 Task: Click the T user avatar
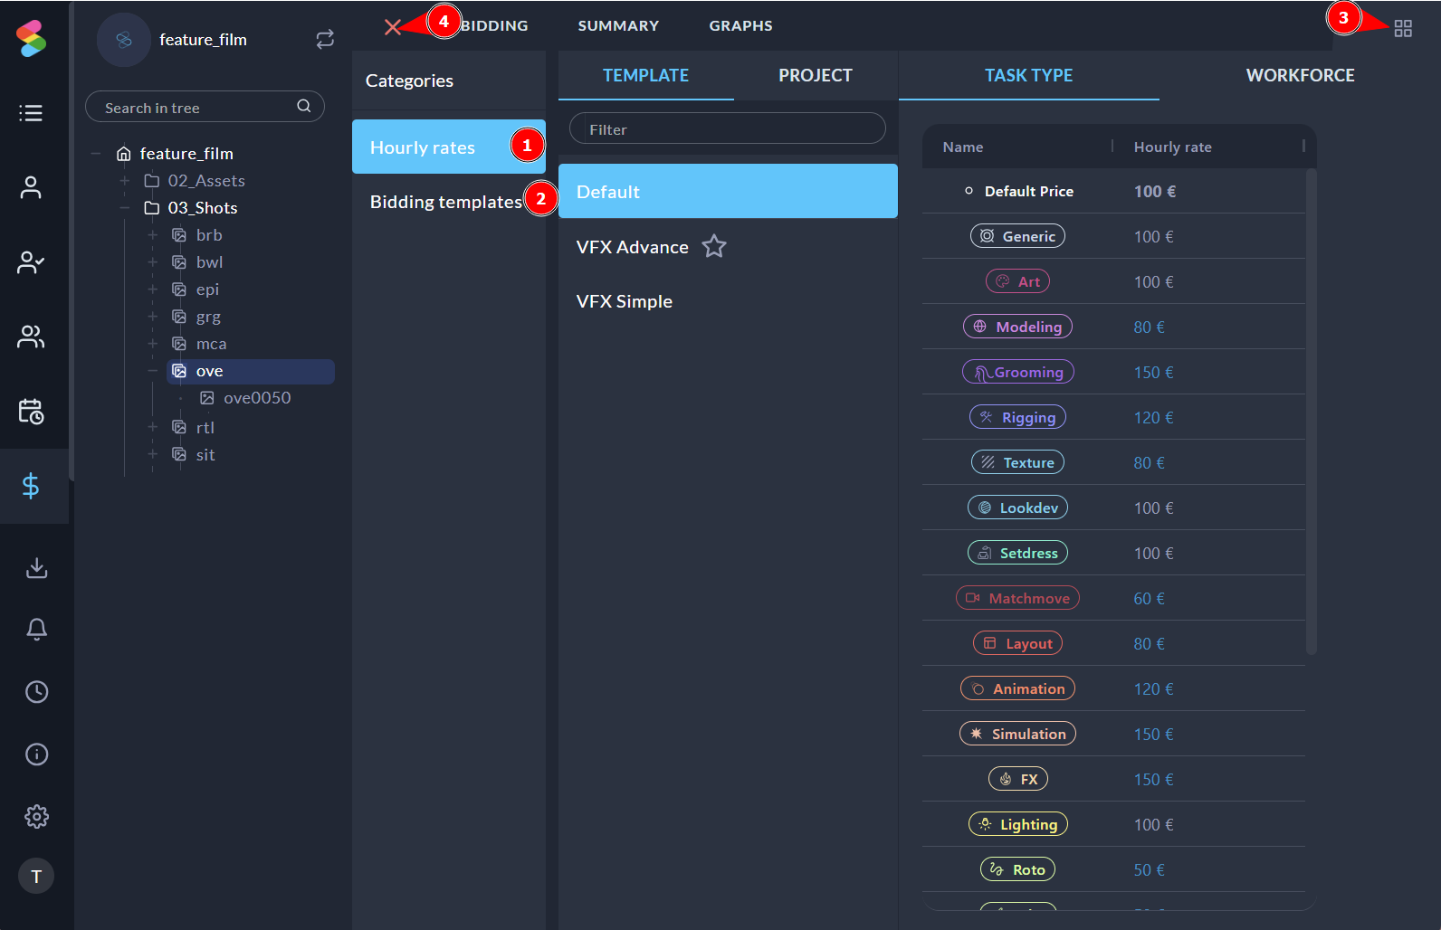coord(36,876)
